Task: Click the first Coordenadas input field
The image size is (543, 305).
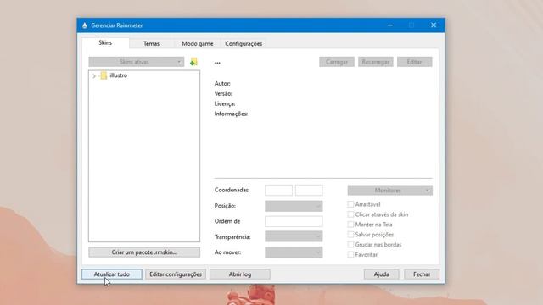Action: point(279,190)
